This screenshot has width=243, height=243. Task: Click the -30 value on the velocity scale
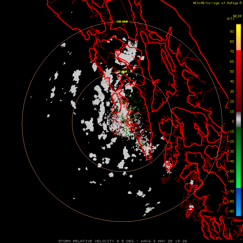(231, 151)
